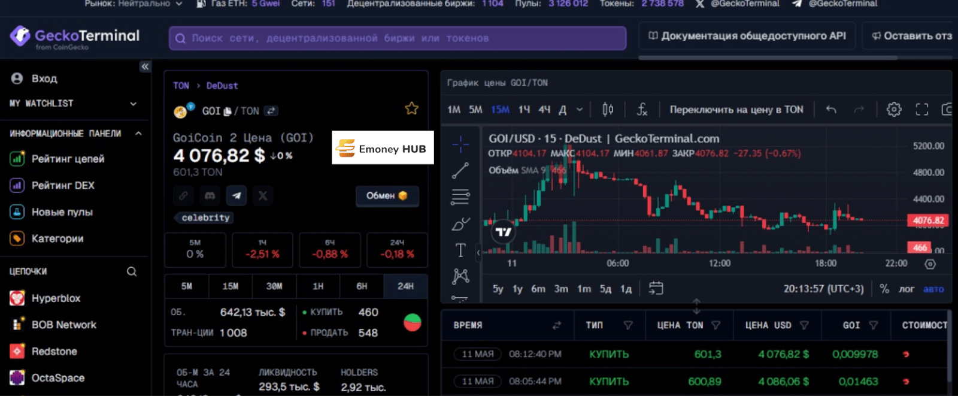The width and height of the screenshot is (958, 396).
Task: Select the brush drawing tool
Action: [x=460, y=224]
